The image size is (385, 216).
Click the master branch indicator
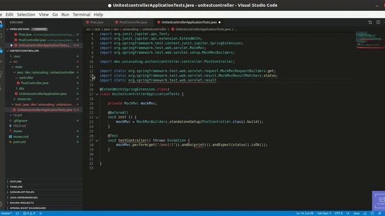pos(7,214)
